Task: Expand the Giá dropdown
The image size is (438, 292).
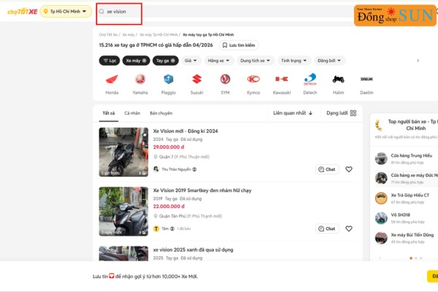Action: tap(191, 61)
